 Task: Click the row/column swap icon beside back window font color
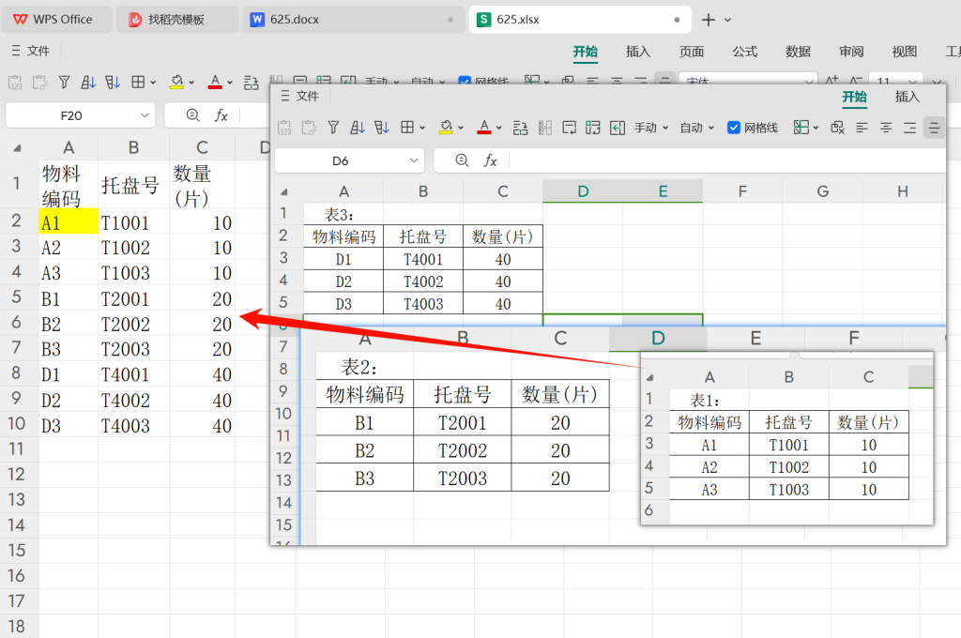[x=251, y=83]
